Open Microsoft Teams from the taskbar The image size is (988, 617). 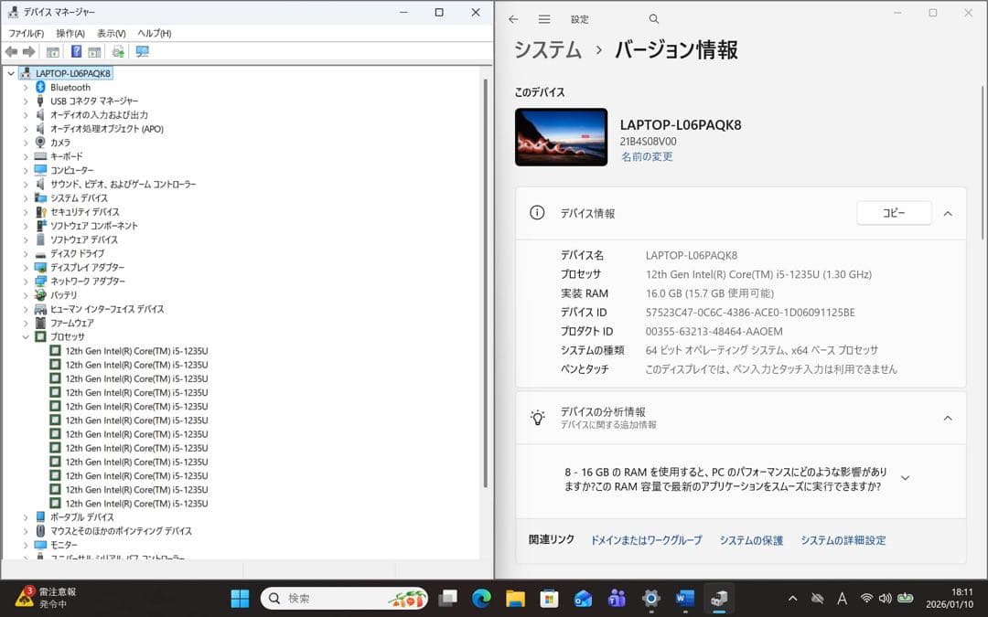(616, 600)
